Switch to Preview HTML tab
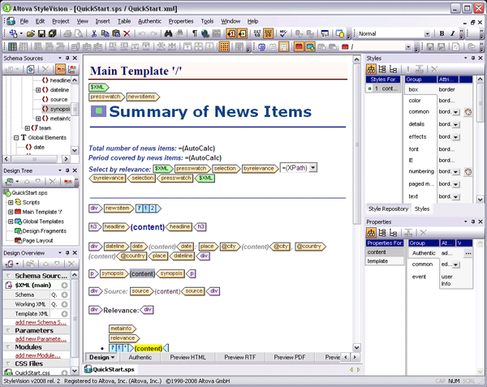487x387 pixels. (187, 357)
